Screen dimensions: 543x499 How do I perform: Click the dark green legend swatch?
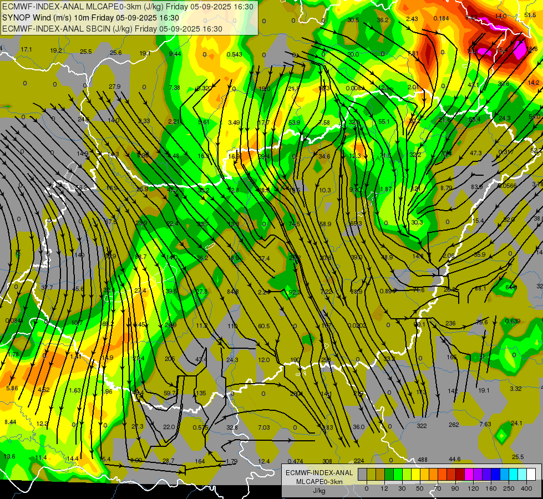(389, 475)
